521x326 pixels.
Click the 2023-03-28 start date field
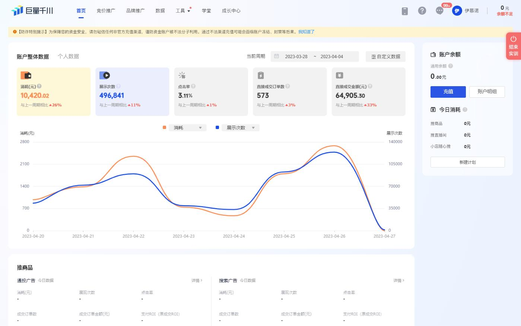pos(296,57)
